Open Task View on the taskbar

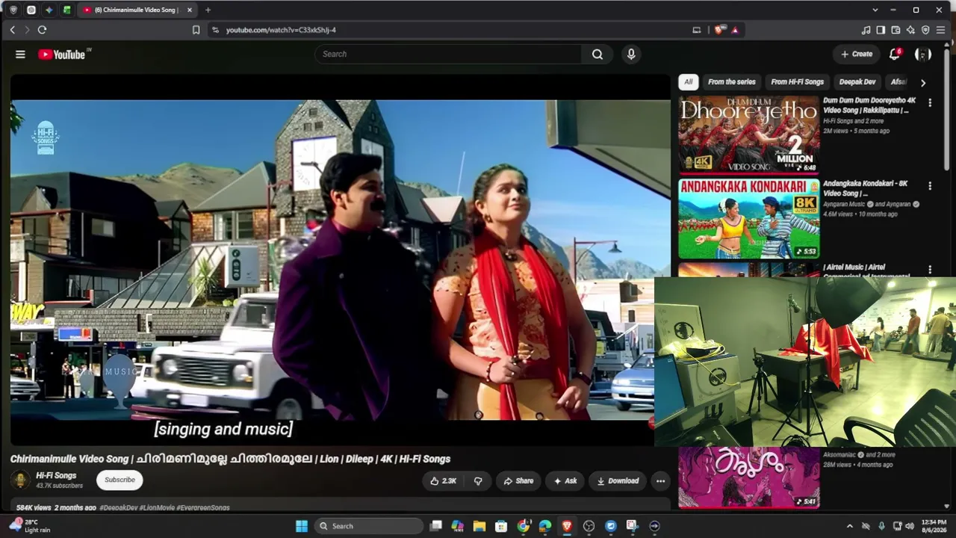[x=436, y=526]
